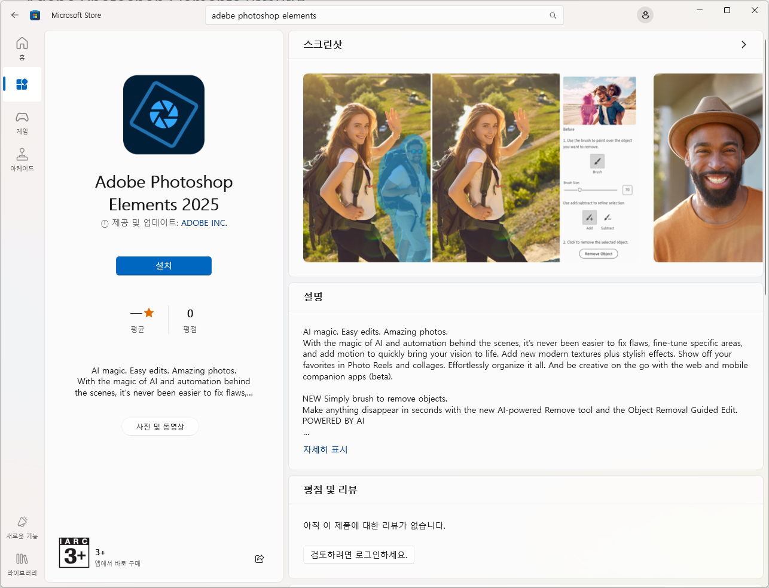Image resolution: width=769 pixels, height=588 pixels.
Task: Open the 라이브러리 (Library)
Action: pyautogui.click(x=22, y=565)
